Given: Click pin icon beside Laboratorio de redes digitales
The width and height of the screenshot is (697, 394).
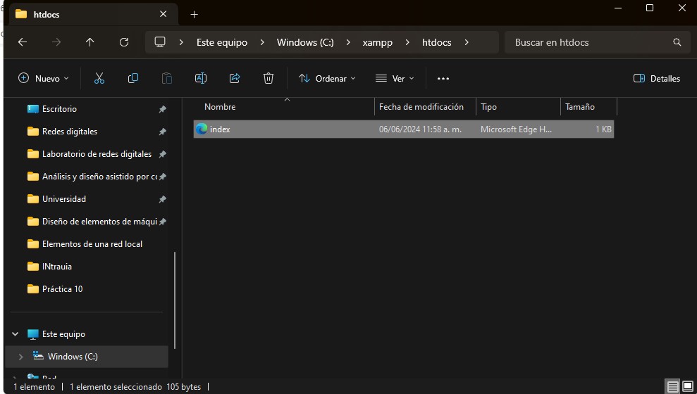Looking at the screenshot, I should [x=163, y=154].
